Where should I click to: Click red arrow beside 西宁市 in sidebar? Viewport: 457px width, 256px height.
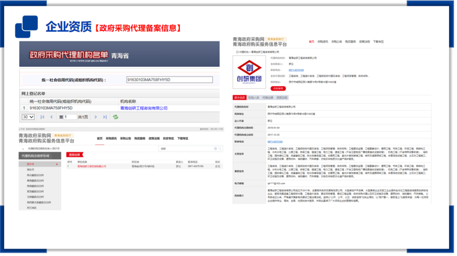click(57, 164)
